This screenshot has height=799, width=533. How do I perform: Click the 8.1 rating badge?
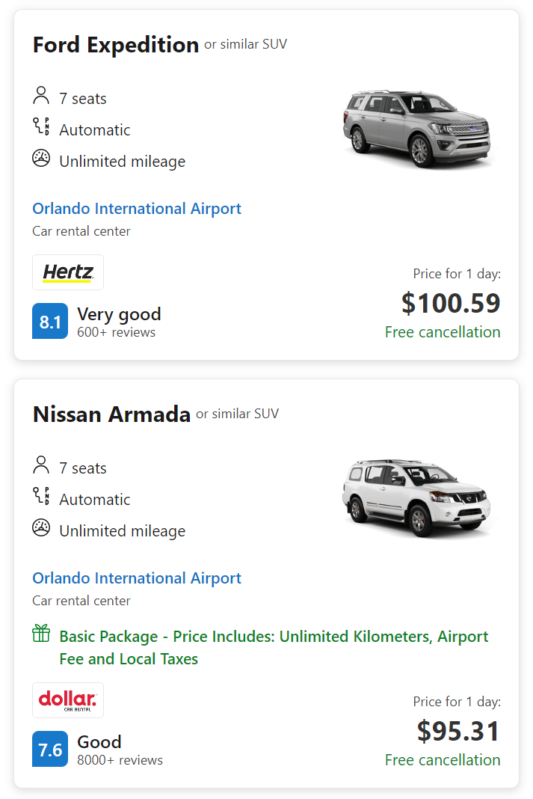point(50,322)
